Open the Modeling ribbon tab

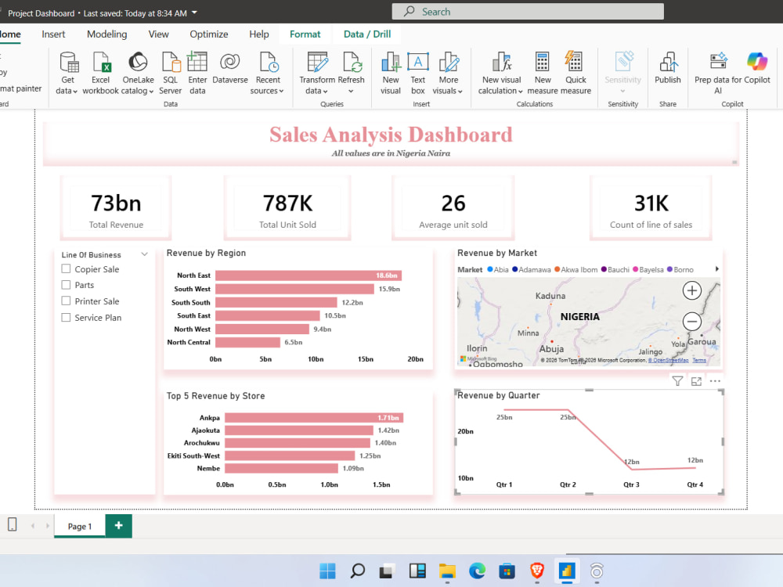[106, 34]
